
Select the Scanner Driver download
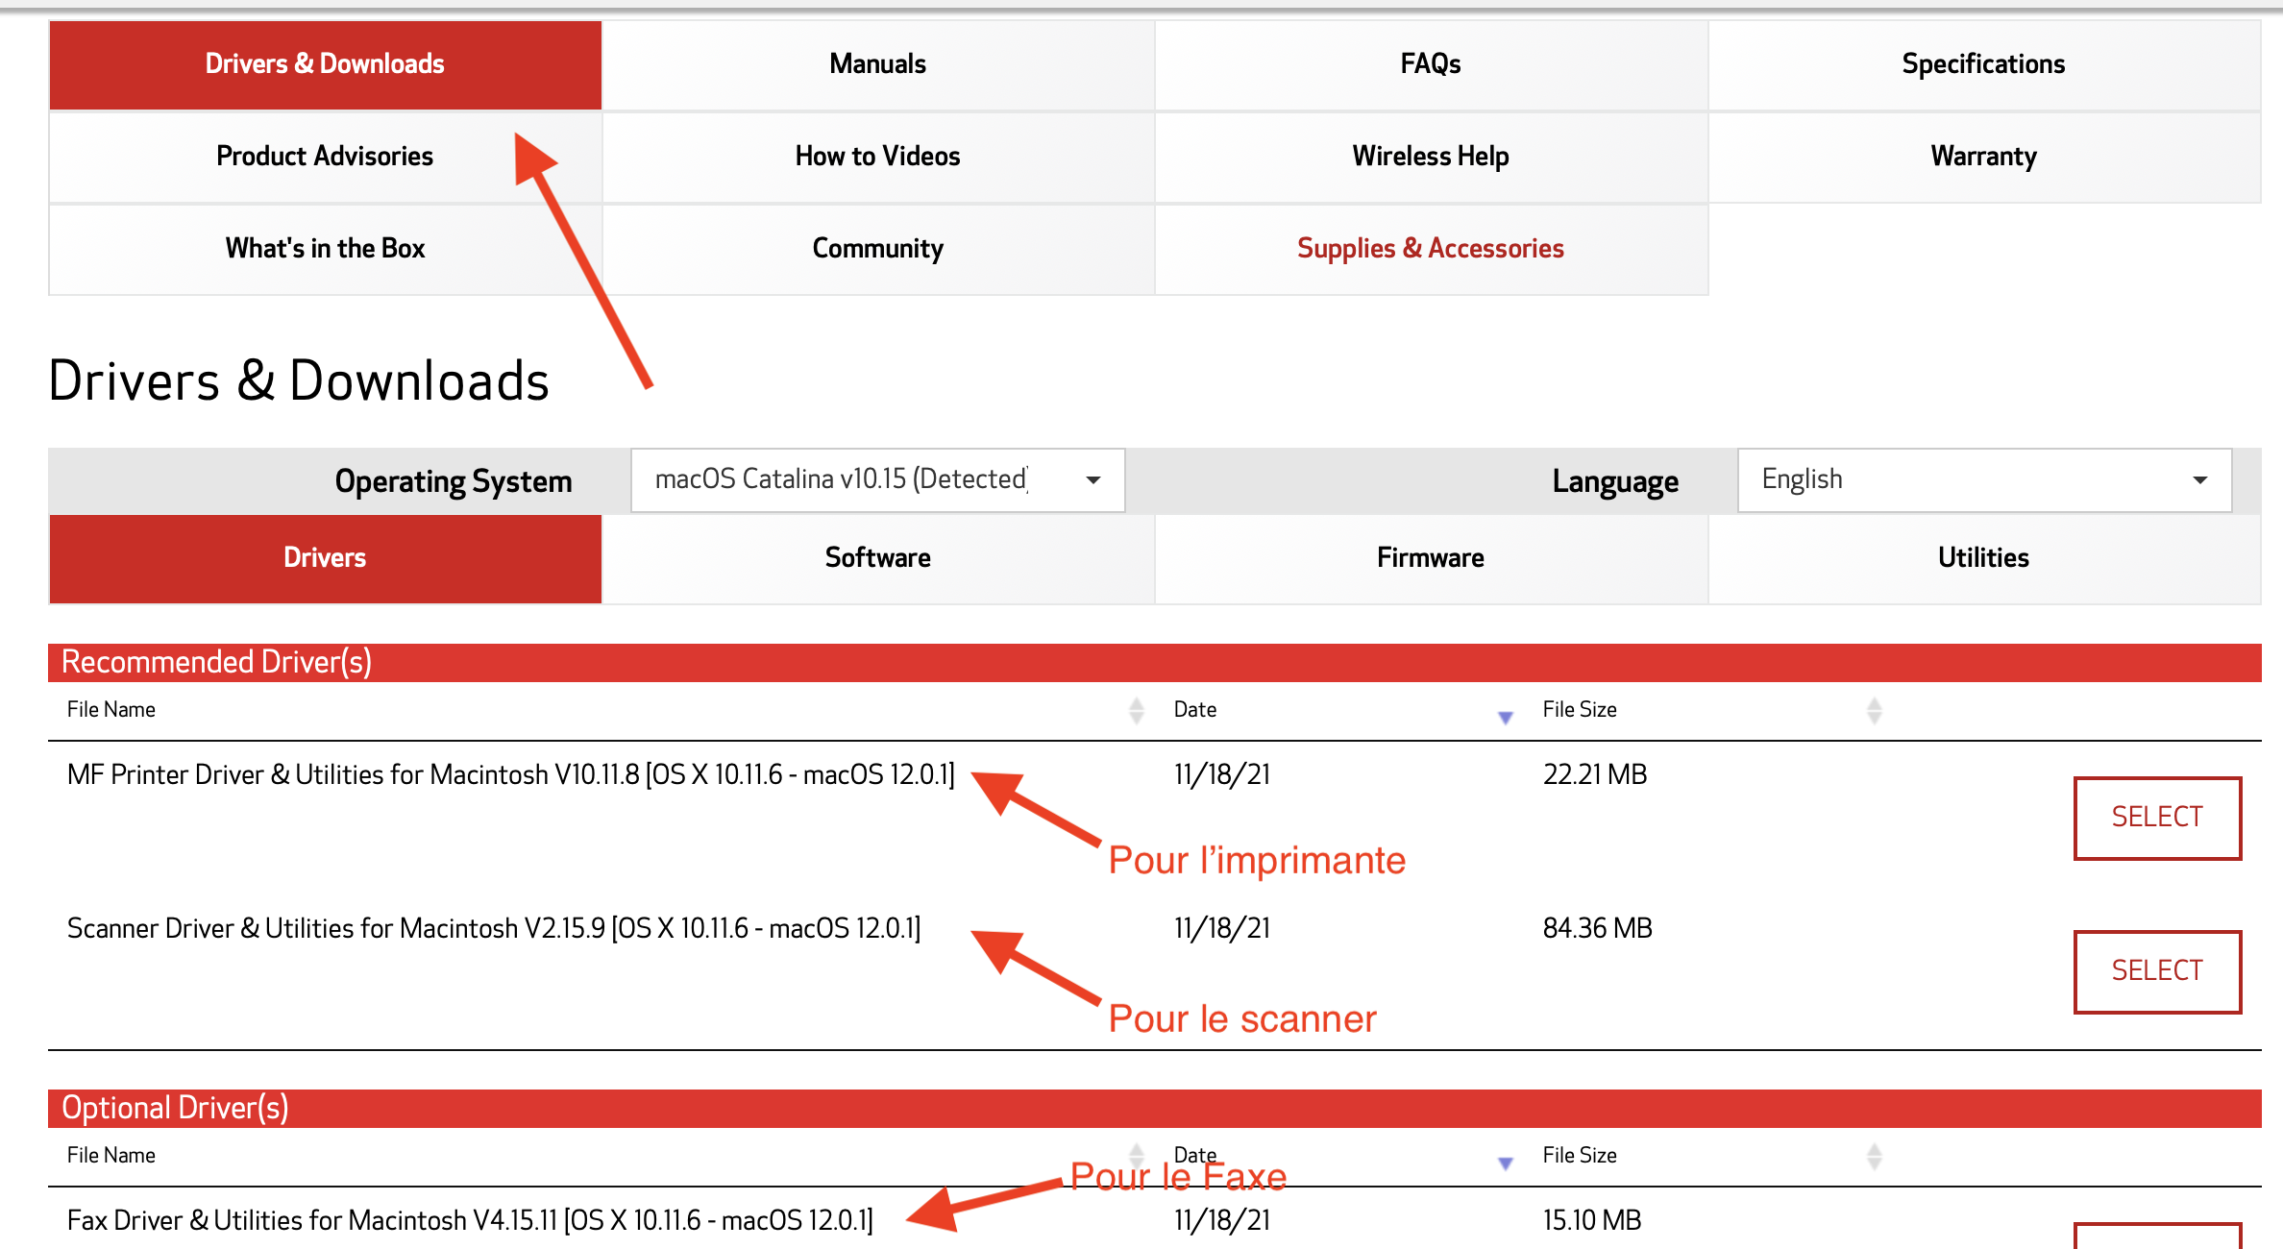(x=2156, y=971)
